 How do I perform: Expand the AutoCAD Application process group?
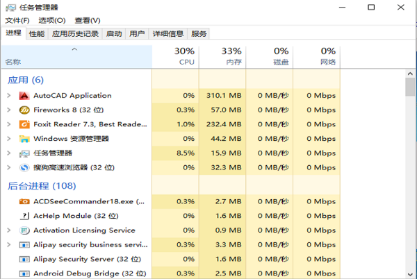tap(8, 96)
